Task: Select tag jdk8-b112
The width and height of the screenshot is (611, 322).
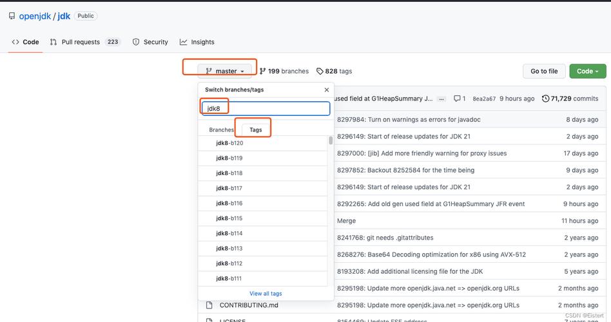Action: 262,263
